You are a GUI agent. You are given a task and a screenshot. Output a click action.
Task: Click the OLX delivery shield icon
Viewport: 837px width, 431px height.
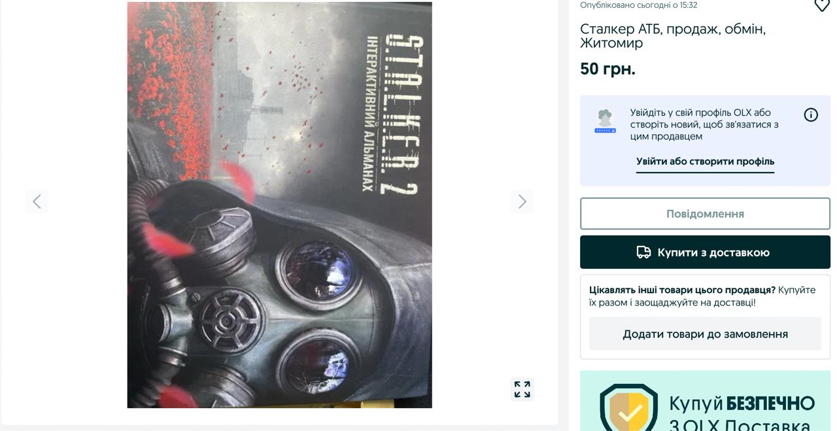click(629, 407)
